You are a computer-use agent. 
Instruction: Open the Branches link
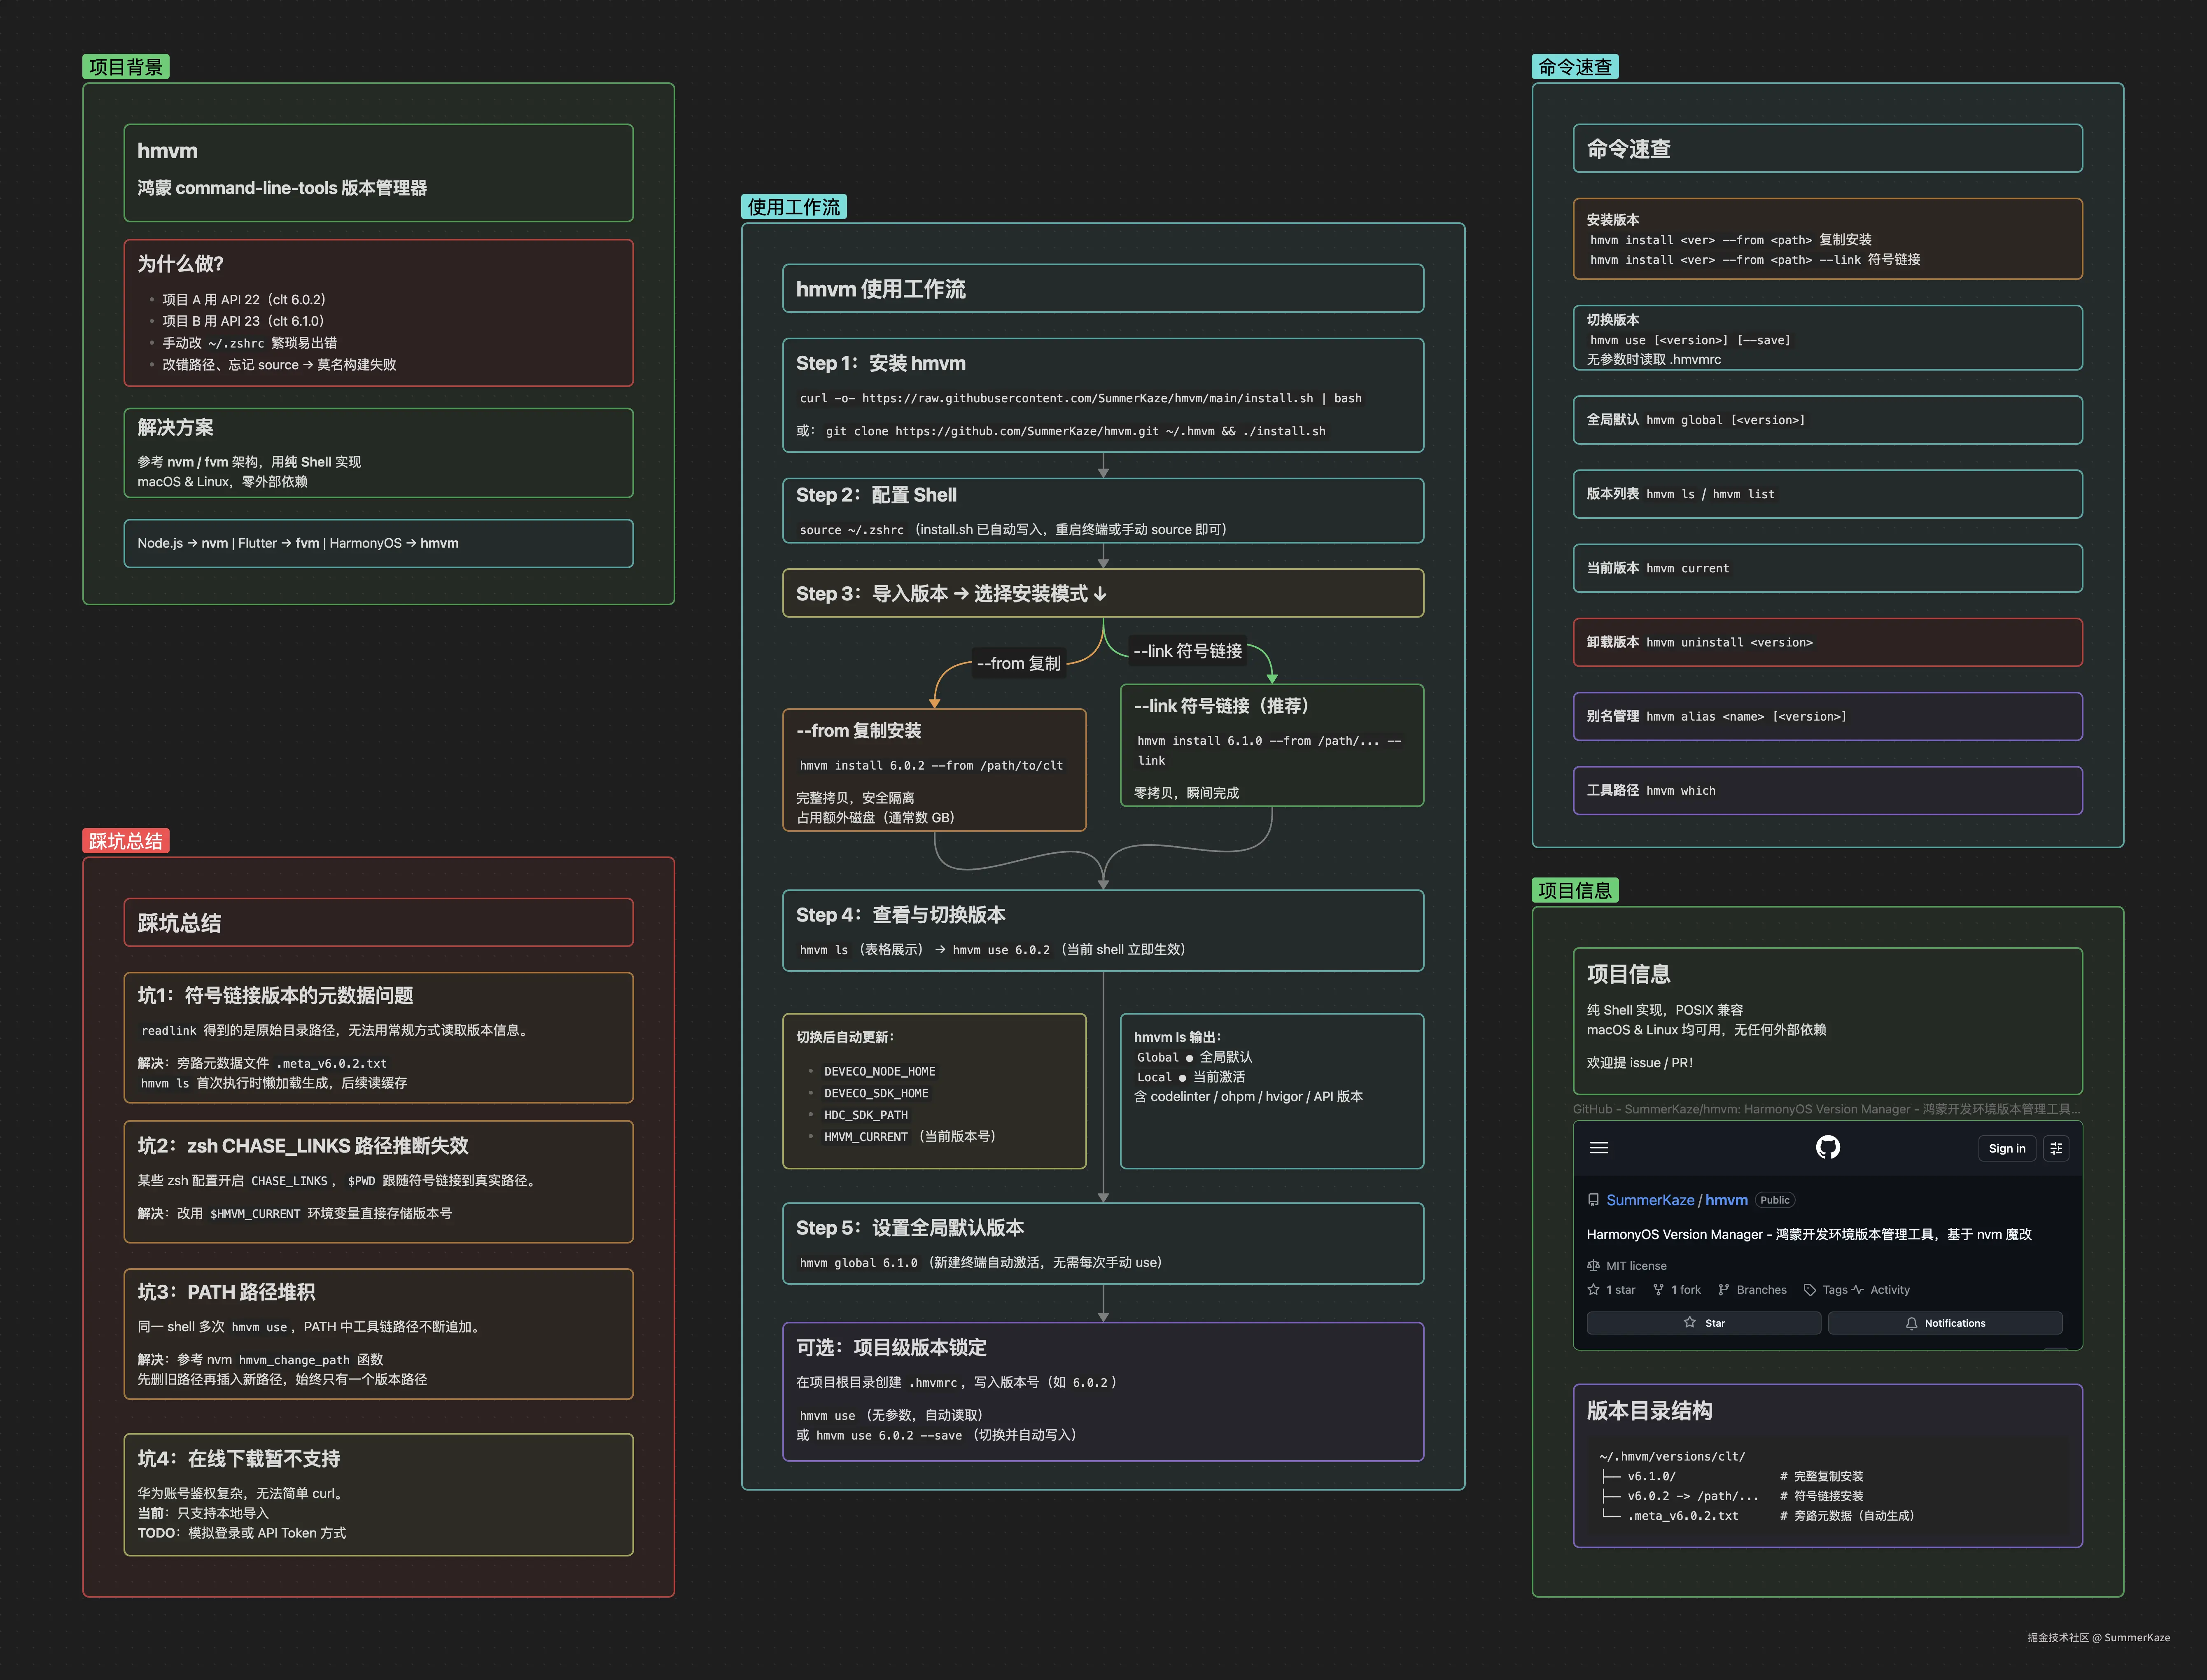(1761, 1290)
